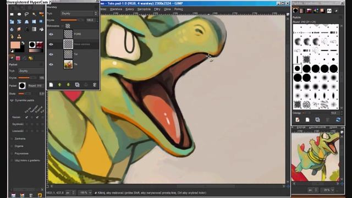Collapse the Dynamika pędzla expander
This screenshot has height=198, width=352.
12,101
